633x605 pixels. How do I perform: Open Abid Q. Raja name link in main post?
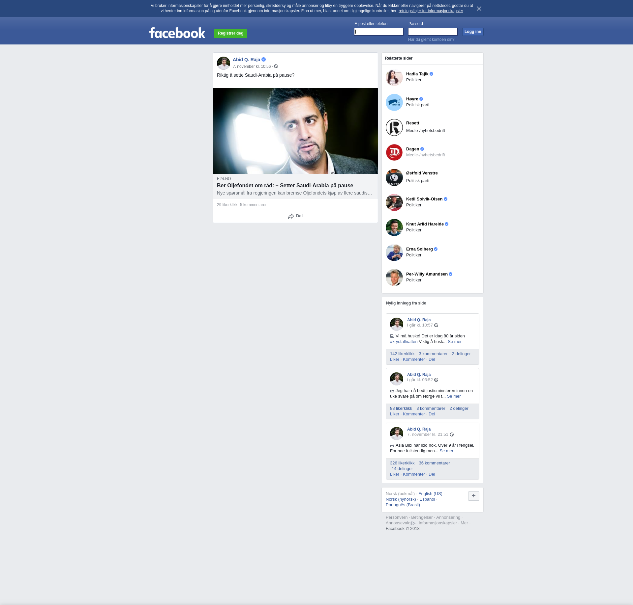tap(246, 60)
